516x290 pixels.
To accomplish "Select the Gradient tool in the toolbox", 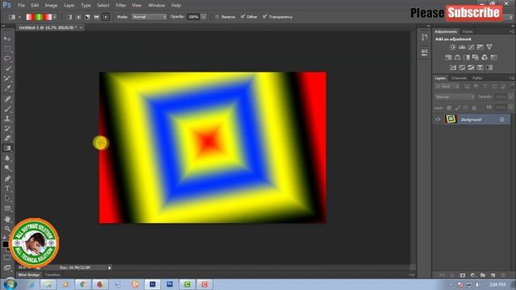I will click(7, 148).
